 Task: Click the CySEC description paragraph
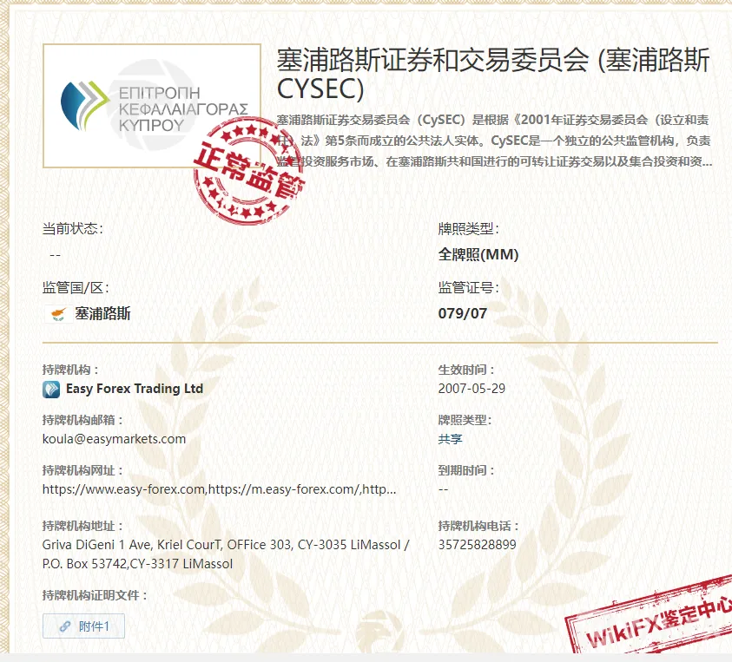pyautogui.click(x=494, y=141)
